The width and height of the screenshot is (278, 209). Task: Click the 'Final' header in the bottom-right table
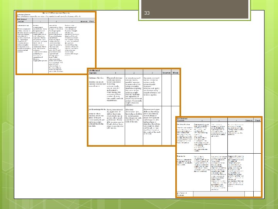pyautogui.click(x=258, y=120)
